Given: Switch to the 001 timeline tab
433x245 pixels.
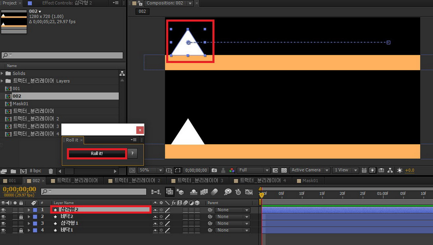Looking at the screenshot, I should click(x=12, y=181).
